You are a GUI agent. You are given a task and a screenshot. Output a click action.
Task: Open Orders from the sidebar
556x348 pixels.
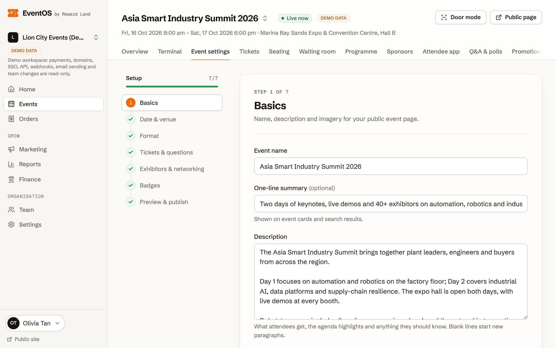pos(54,119)
